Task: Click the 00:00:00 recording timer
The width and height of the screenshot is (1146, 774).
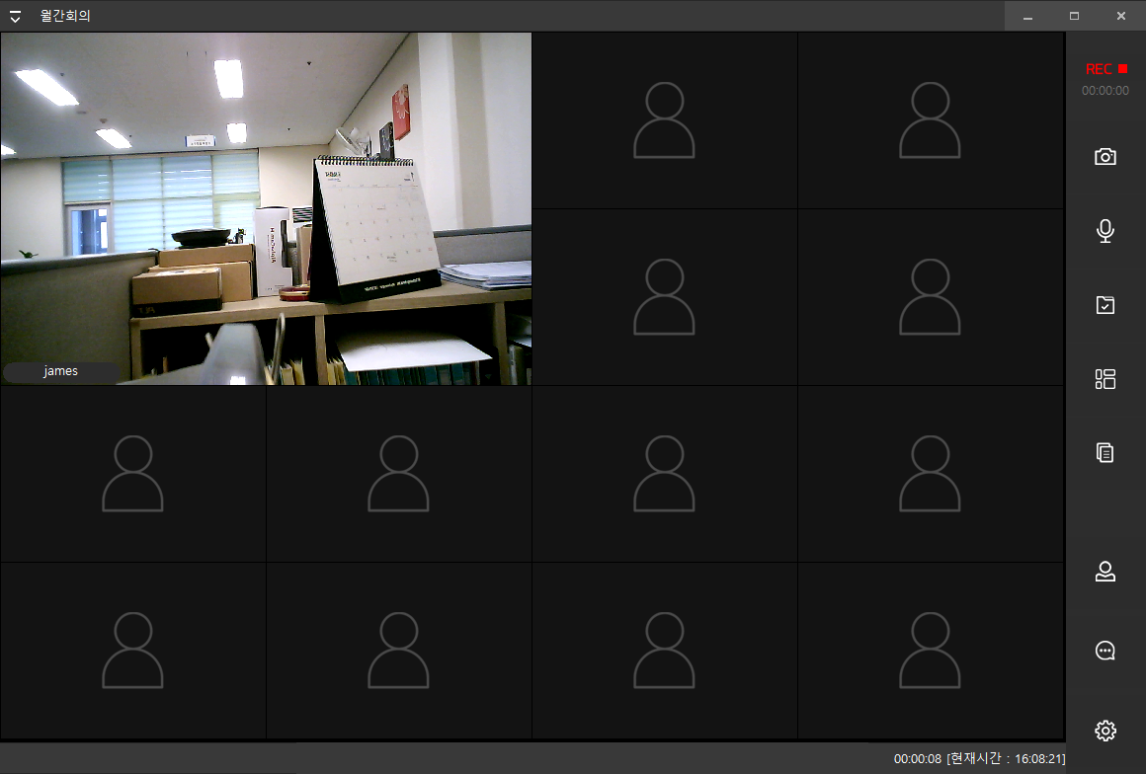Action: [x=1105, y=91]
